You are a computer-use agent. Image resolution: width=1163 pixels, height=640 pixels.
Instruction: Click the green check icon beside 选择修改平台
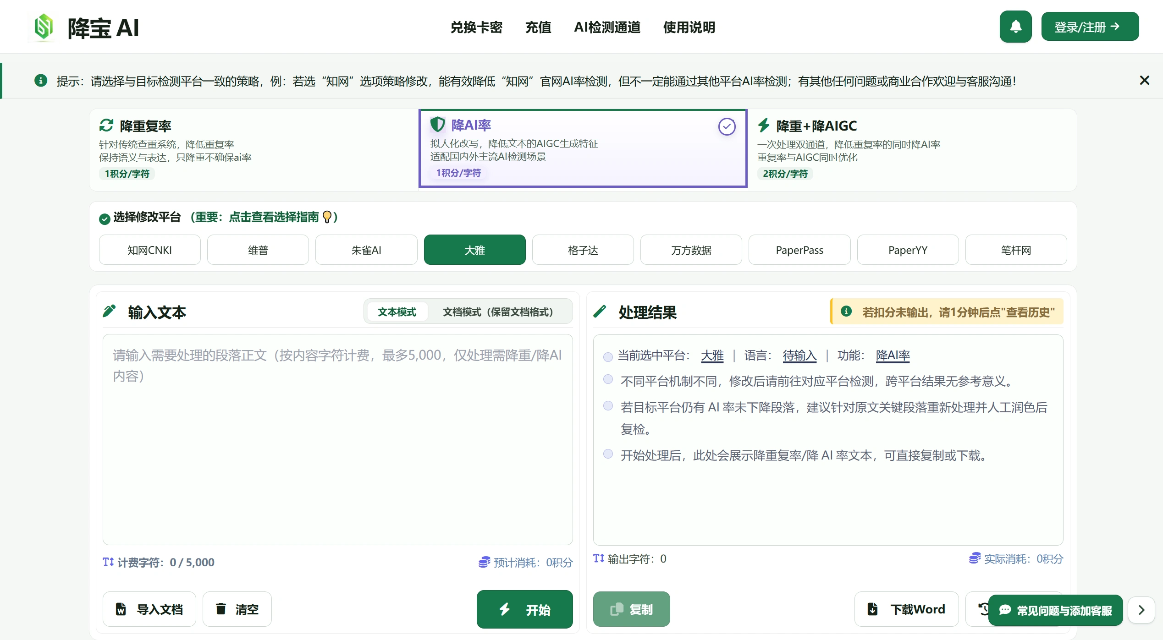click(105, 219)
